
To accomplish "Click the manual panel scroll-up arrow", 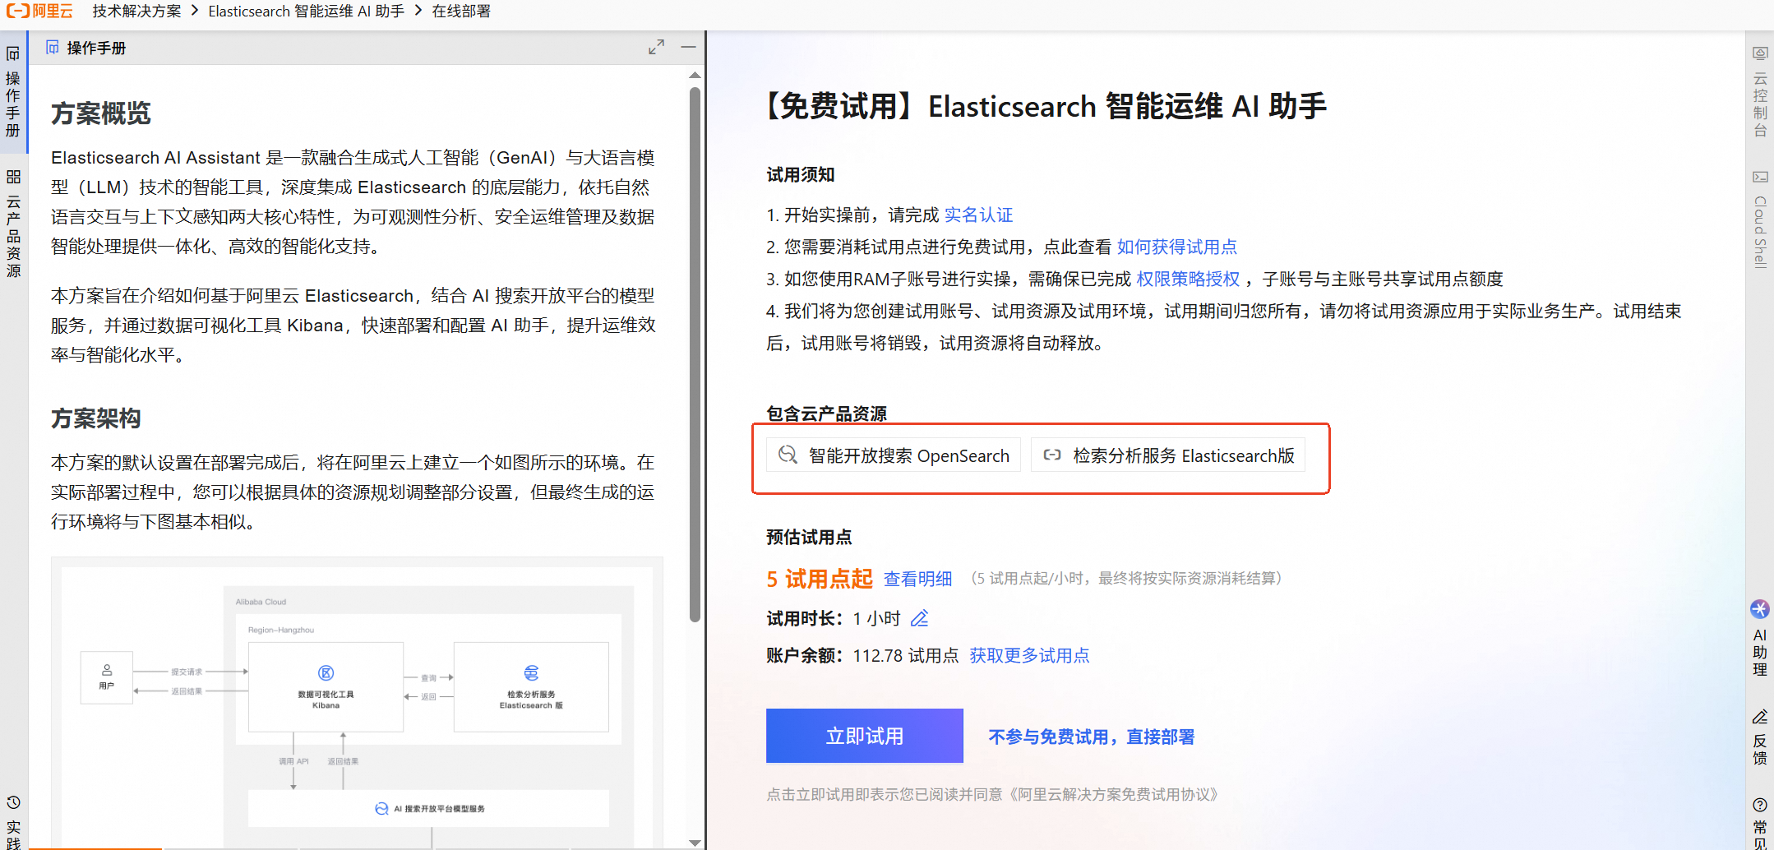I will (x=695, y=75).
